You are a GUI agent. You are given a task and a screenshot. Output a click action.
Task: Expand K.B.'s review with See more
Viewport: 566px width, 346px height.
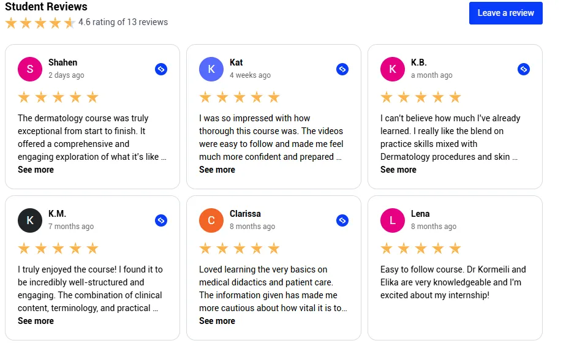[398, 170]
